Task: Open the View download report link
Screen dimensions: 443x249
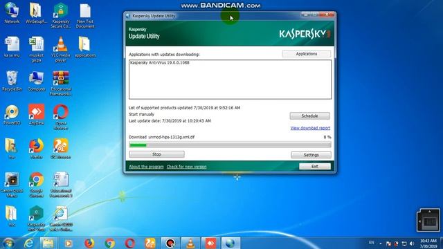Action: tap(310, 128)
